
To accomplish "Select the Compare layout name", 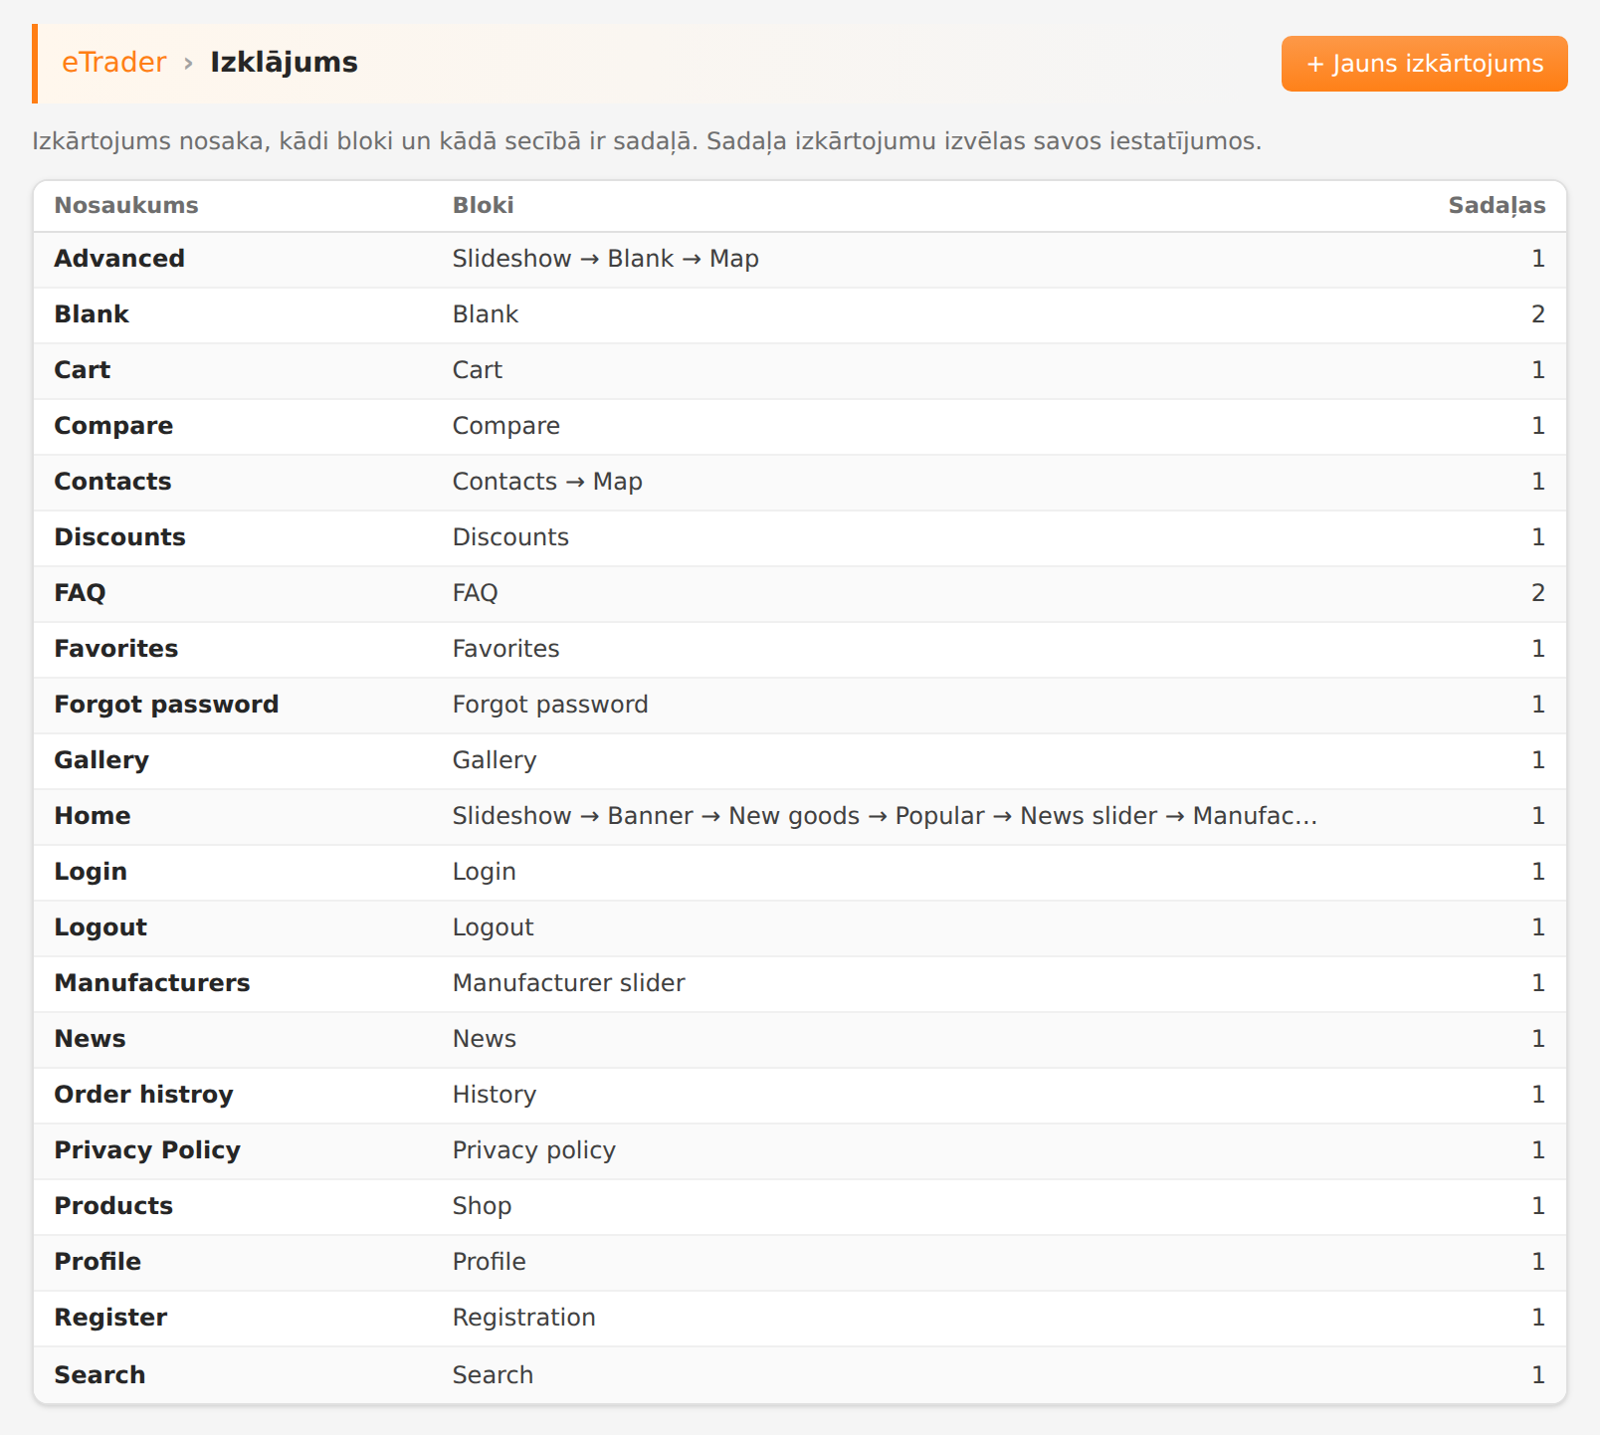I will pyautogui.click(x=113, y=426).
